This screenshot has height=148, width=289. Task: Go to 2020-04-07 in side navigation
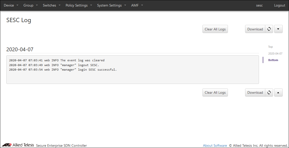tap(275, 54)
